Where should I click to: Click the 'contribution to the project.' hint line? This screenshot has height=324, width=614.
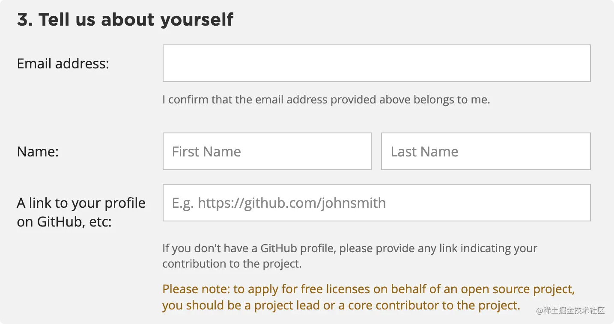[x=232, y=264]
